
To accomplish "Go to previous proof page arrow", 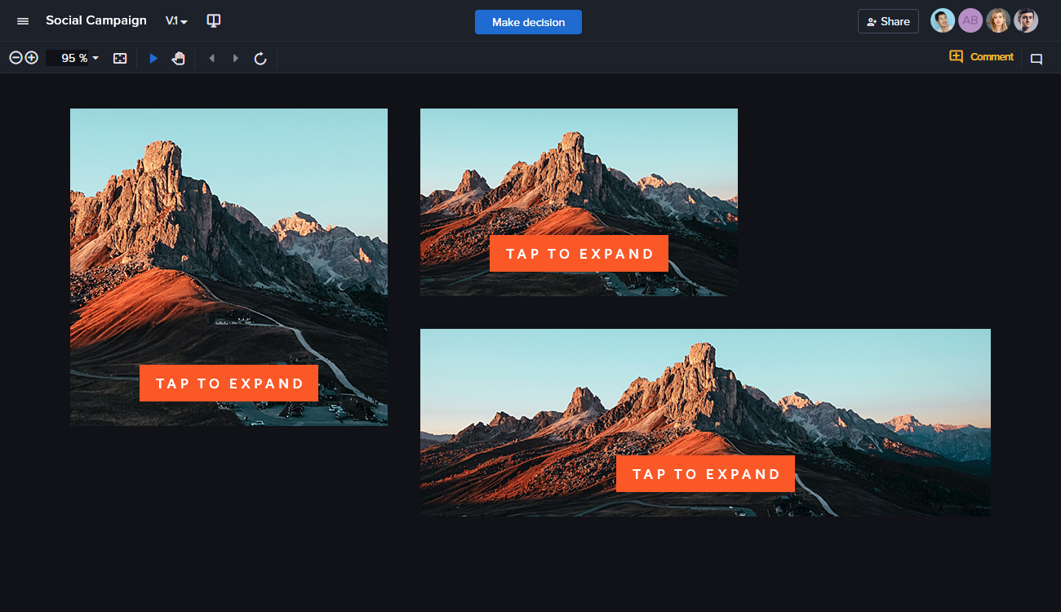I will pos(212,59).
